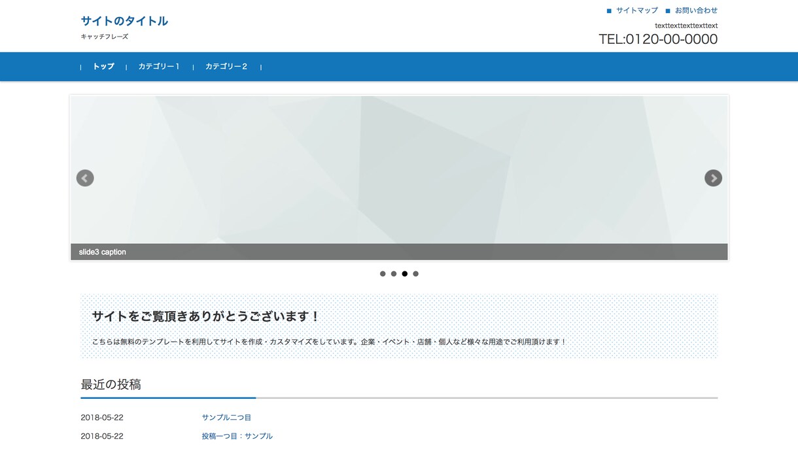Open the カテゴリー2 navigation item
This screenshot has height=457, width=798.
click(226, 67)
